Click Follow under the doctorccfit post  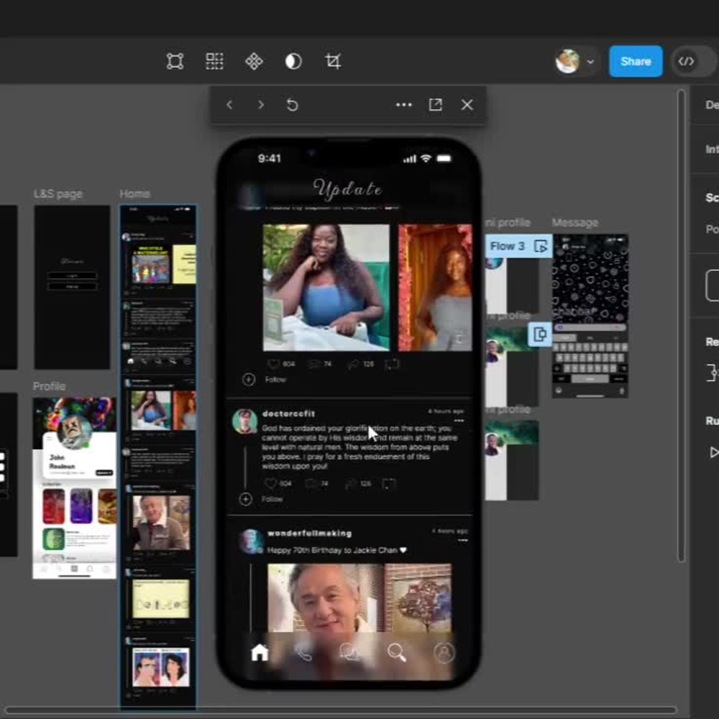click(272, 499)
